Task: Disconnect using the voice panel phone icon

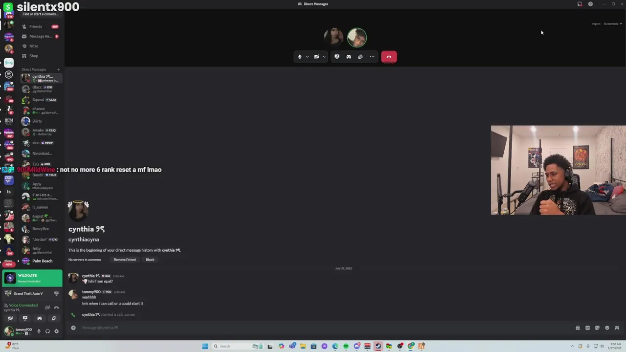Action: [x=56, y=308]
